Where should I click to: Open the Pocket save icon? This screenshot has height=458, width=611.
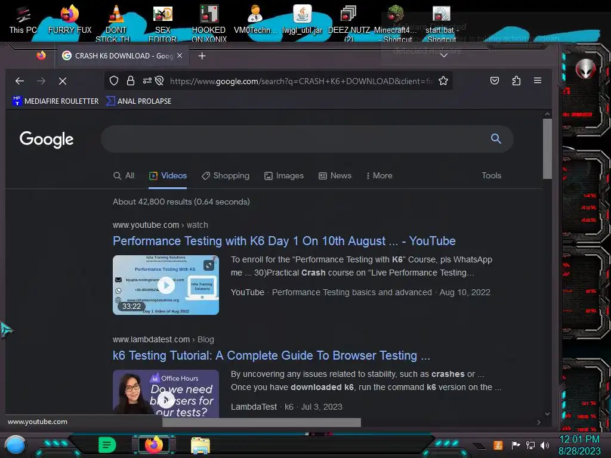495,81
